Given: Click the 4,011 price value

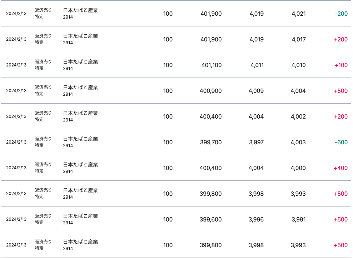Looking at the screenshot, I should (x=257, y=65).
